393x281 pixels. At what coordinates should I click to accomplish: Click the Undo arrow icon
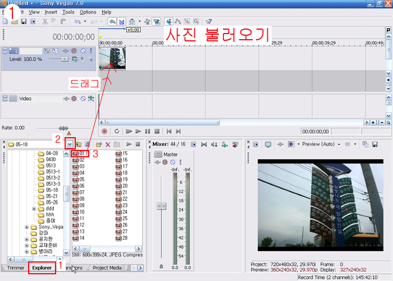(x=77, y=22)
